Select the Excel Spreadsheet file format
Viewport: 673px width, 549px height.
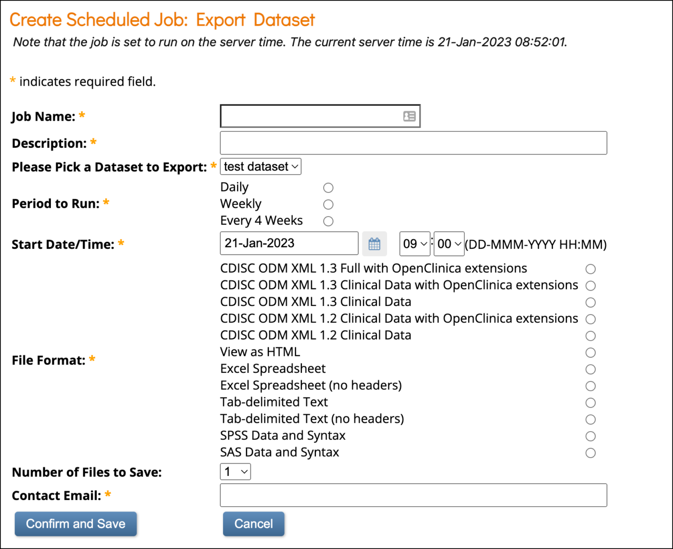(590, 369)
